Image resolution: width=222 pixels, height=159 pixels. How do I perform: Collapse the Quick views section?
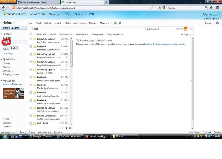(x=2, y=59)
